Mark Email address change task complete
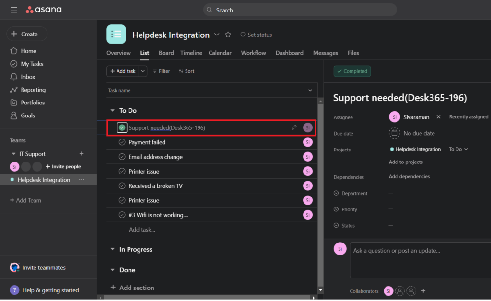 click(122, 157)
